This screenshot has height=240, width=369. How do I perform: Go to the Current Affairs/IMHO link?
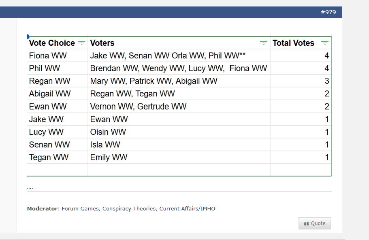point(187,209)
